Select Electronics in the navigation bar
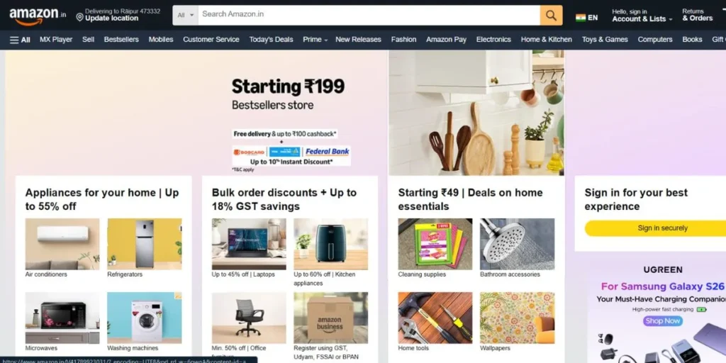 coord(493,40)
